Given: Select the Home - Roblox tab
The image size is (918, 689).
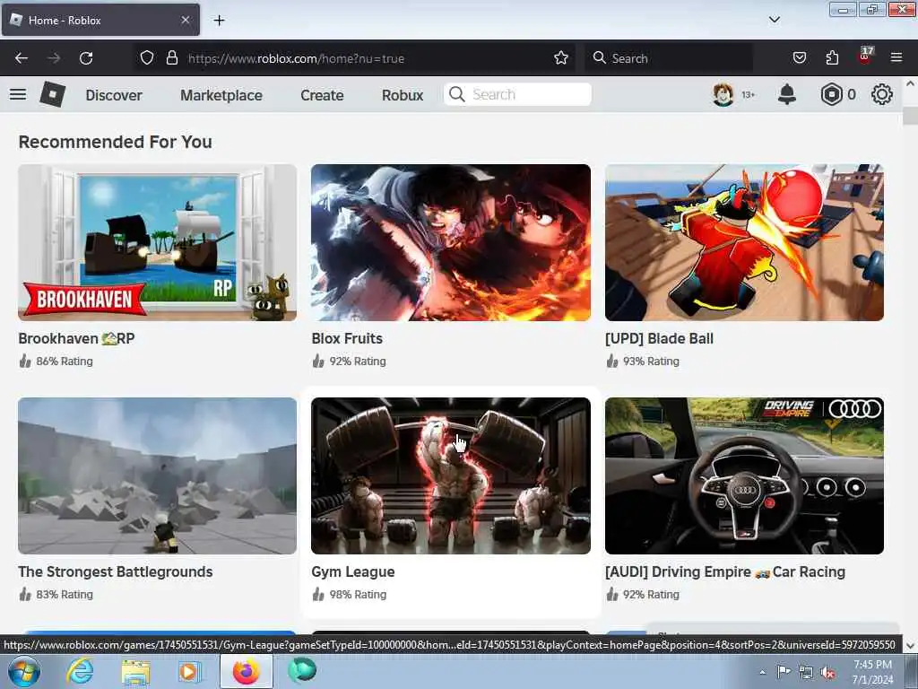Looking at the screenshot, I should coord(100,20).
